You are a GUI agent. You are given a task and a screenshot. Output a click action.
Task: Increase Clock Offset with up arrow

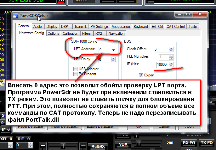[171, 48]
